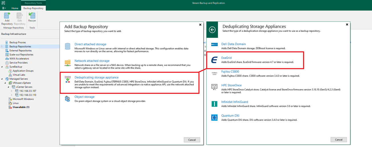Image resolution: width=372 pixels, height=147 pixels.
Task: Click the Direct attached storage disk icon
Action: pyautogui.click(x=68, y=46)
